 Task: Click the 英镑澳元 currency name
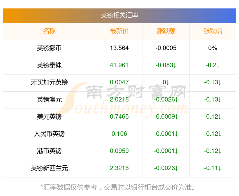point(49,100)
